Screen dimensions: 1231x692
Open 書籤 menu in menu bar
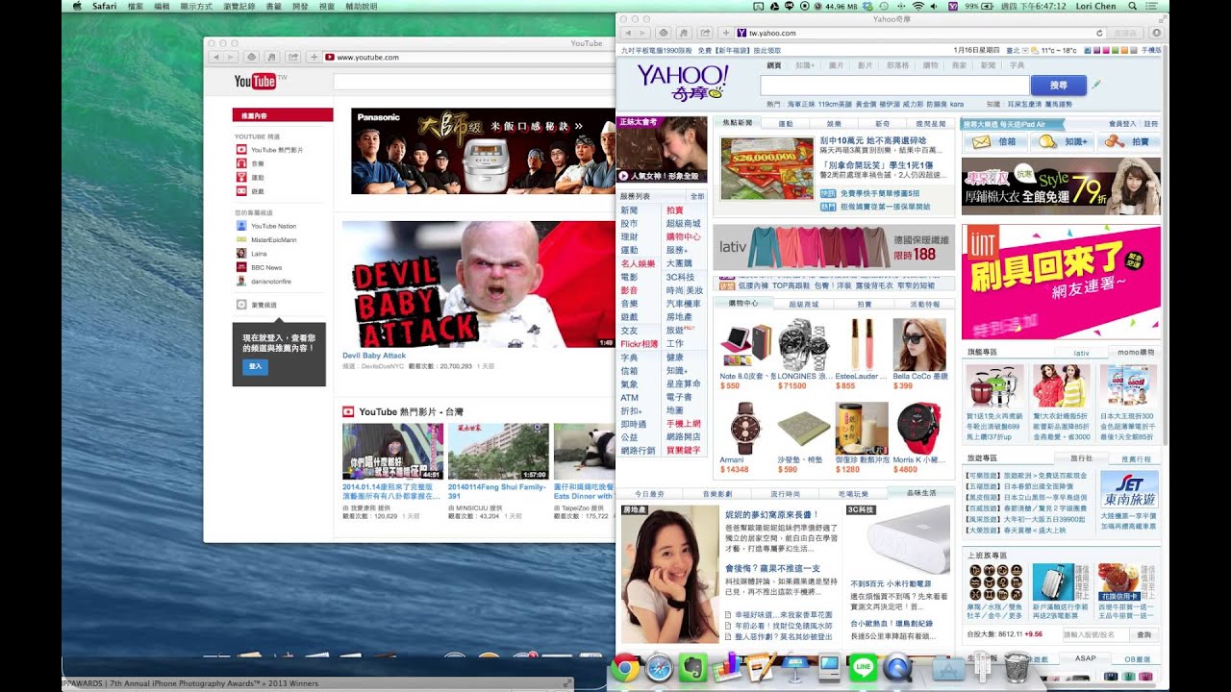(273, 6)
